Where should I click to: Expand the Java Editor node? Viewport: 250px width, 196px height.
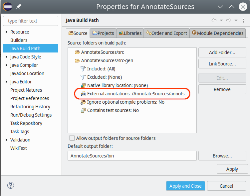point(6,82)
